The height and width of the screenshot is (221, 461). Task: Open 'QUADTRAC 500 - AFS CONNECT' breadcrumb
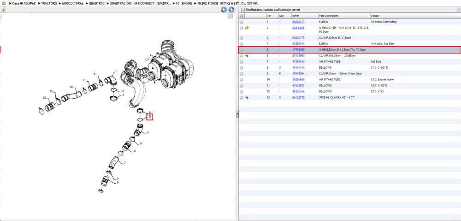point(140,4)
